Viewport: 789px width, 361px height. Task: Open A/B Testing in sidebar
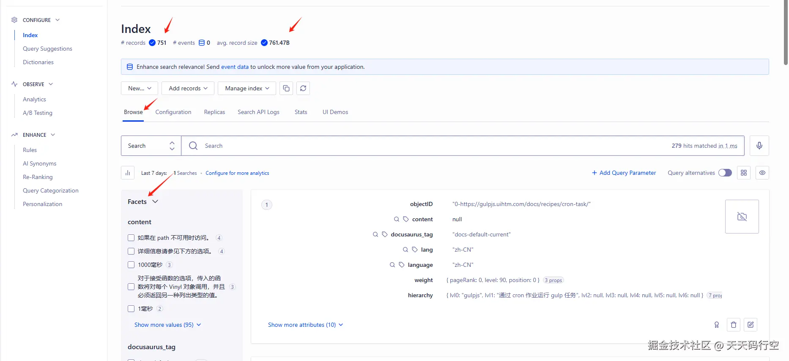coord(38,113)
